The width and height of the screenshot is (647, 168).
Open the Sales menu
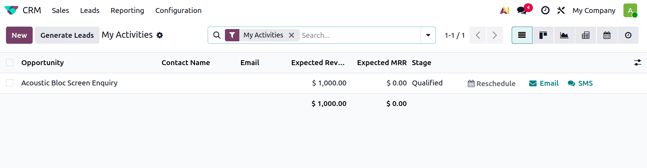[60, 10]
